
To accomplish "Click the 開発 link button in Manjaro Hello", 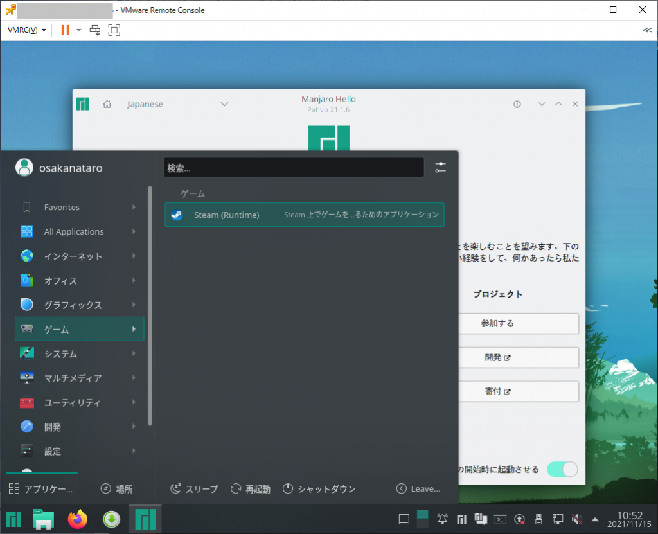I will 519,357.
